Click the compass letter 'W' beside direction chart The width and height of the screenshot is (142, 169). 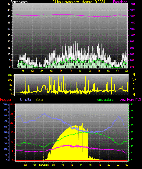pyautogui.click(x=134, y=80)
